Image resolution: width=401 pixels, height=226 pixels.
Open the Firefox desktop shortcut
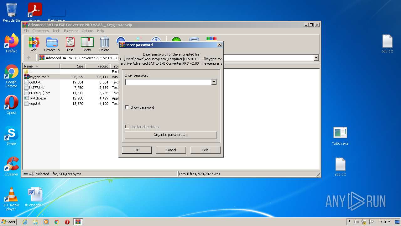11,43
